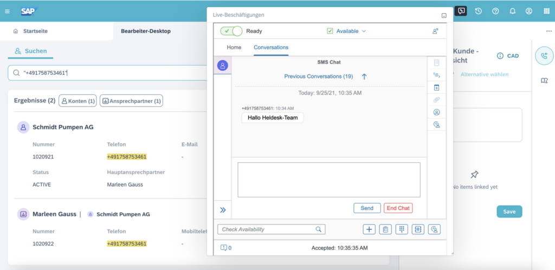Click the Send button
Image resolution: width=555 pixels, height=270 pixels.
(367, 208)
